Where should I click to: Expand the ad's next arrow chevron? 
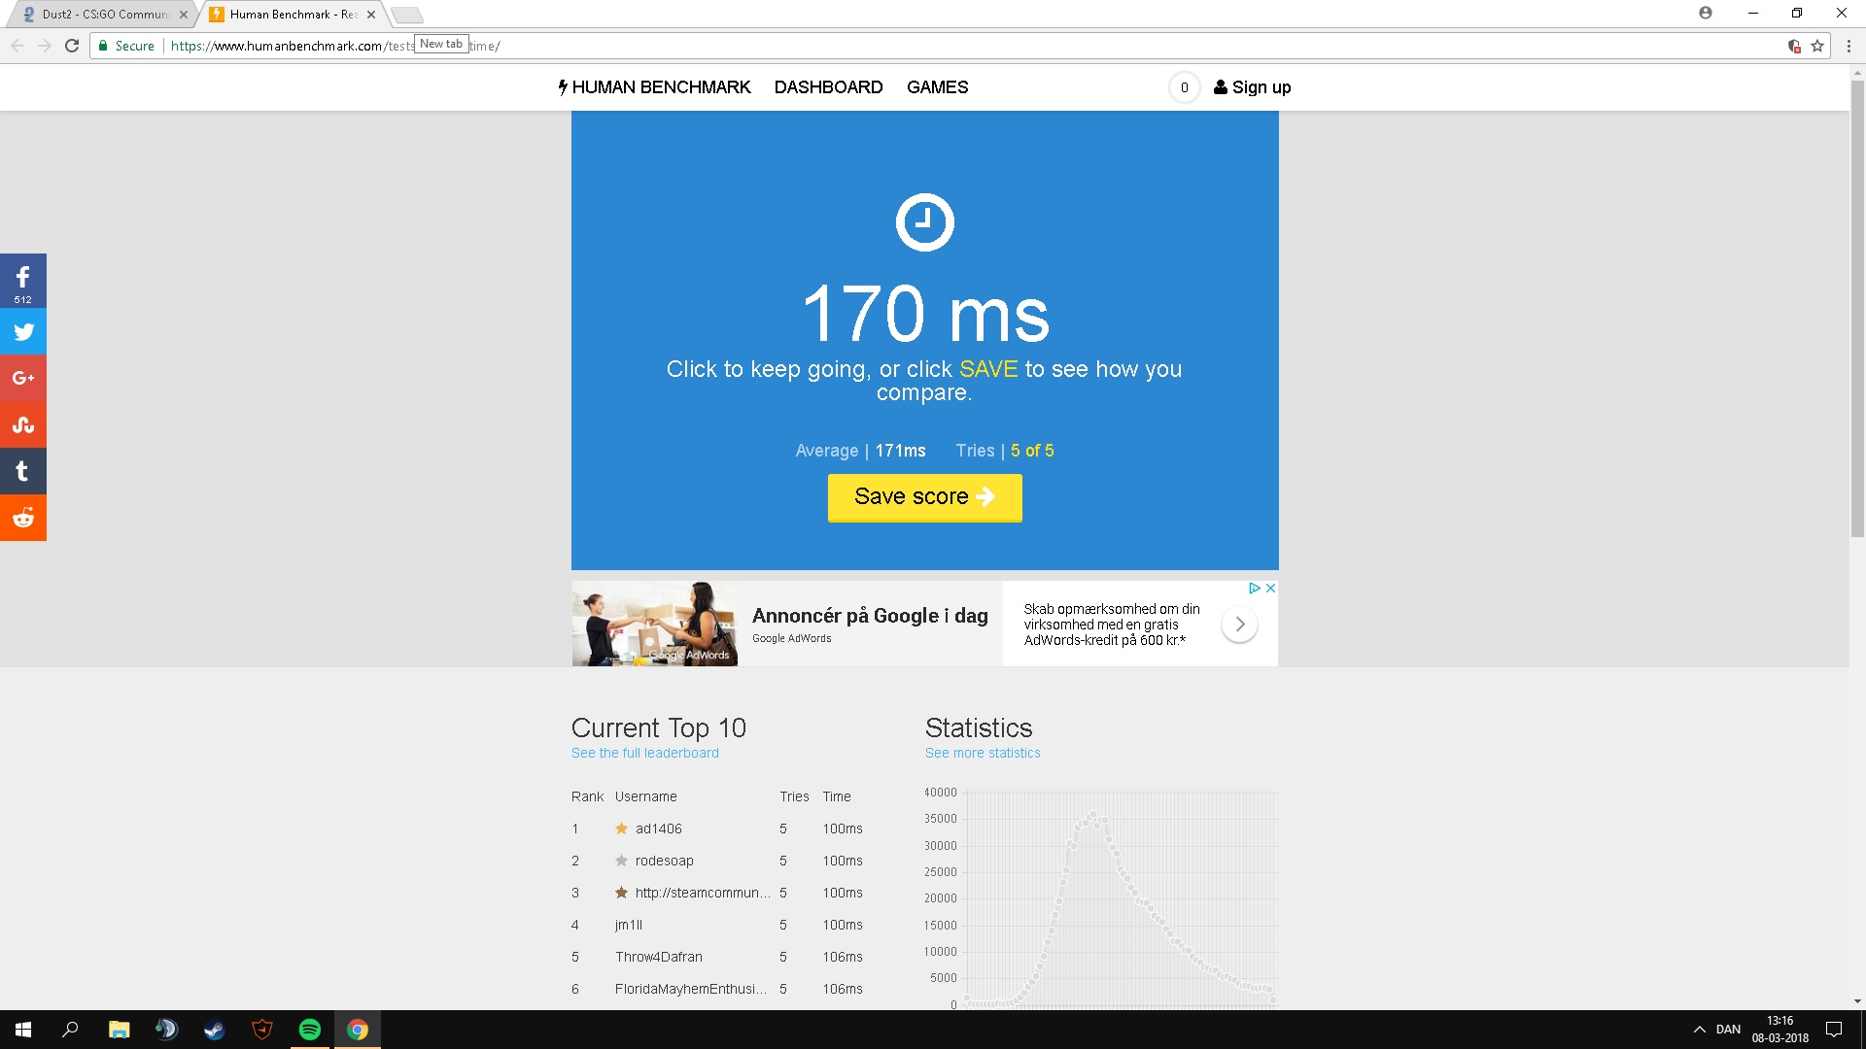point(1239,625)
